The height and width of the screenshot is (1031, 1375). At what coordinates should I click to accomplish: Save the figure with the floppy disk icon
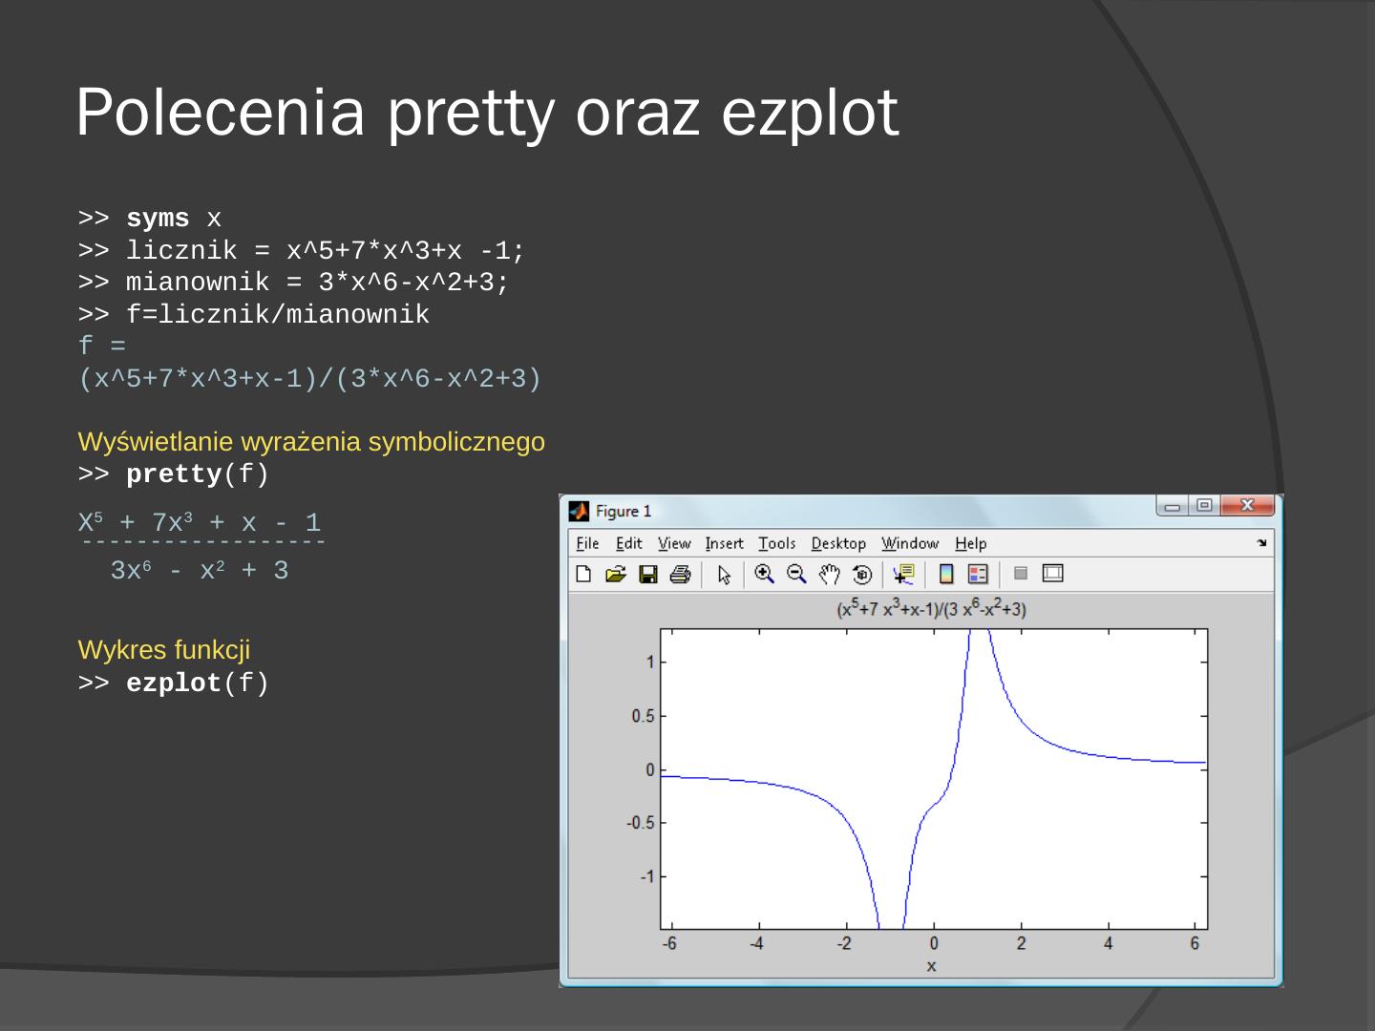click(x=648, y=574)
